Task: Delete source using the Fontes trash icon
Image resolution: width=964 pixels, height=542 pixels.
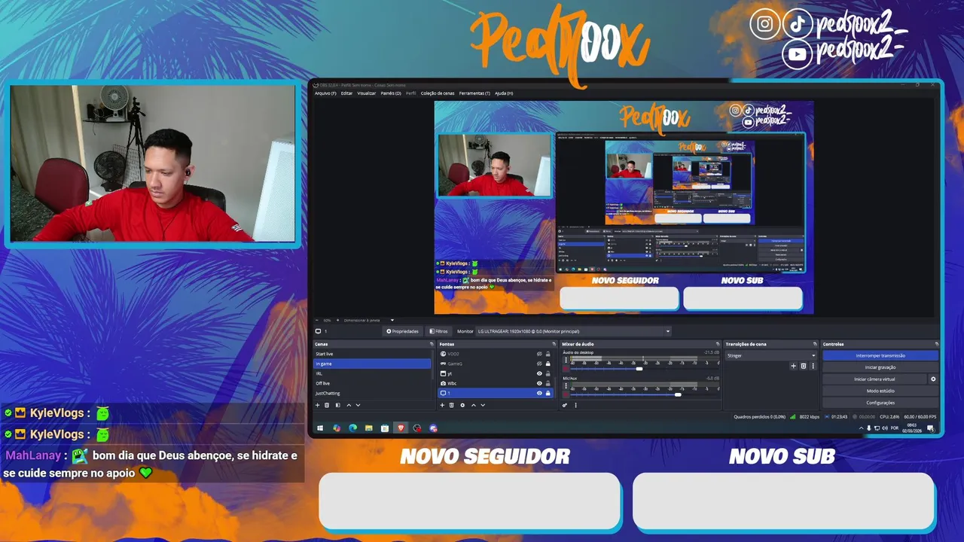Action: point(452,405)
